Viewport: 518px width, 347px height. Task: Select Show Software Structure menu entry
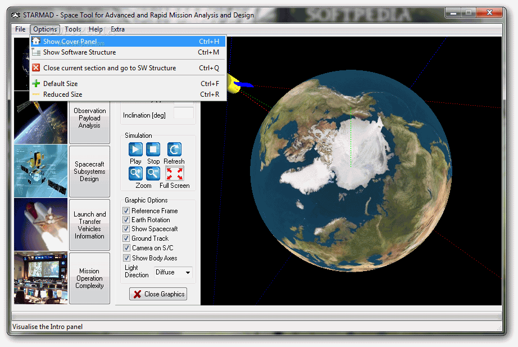click(128, 52)
